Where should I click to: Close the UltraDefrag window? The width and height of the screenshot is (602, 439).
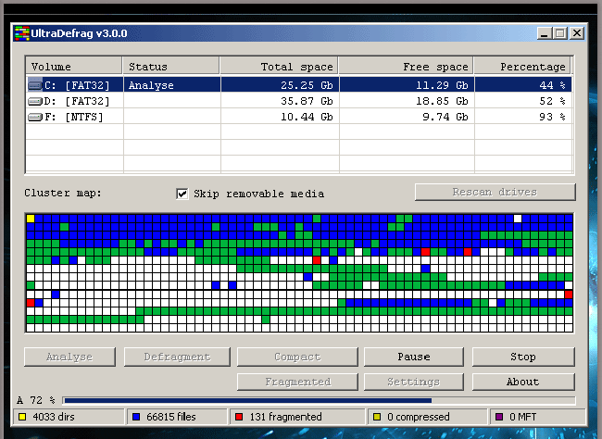[577, 33]
